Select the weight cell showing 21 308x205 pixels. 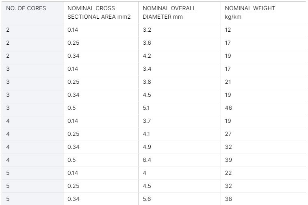pyautogui.click(x=263, y=82)
